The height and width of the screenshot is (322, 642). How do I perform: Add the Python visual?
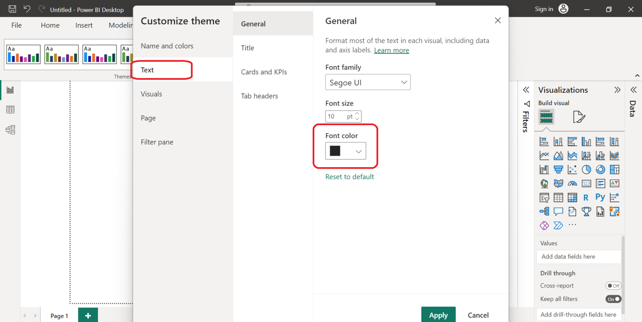(600, 197)
